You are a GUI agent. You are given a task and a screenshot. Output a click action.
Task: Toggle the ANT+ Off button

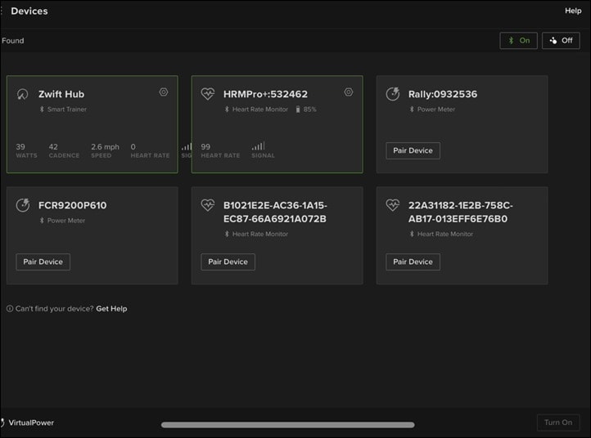point(561,40)
